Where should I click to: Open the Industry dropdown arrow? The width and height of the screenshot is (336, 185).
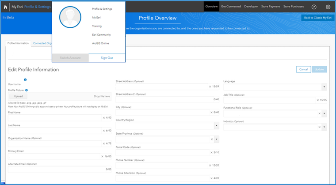click(324, 127)
